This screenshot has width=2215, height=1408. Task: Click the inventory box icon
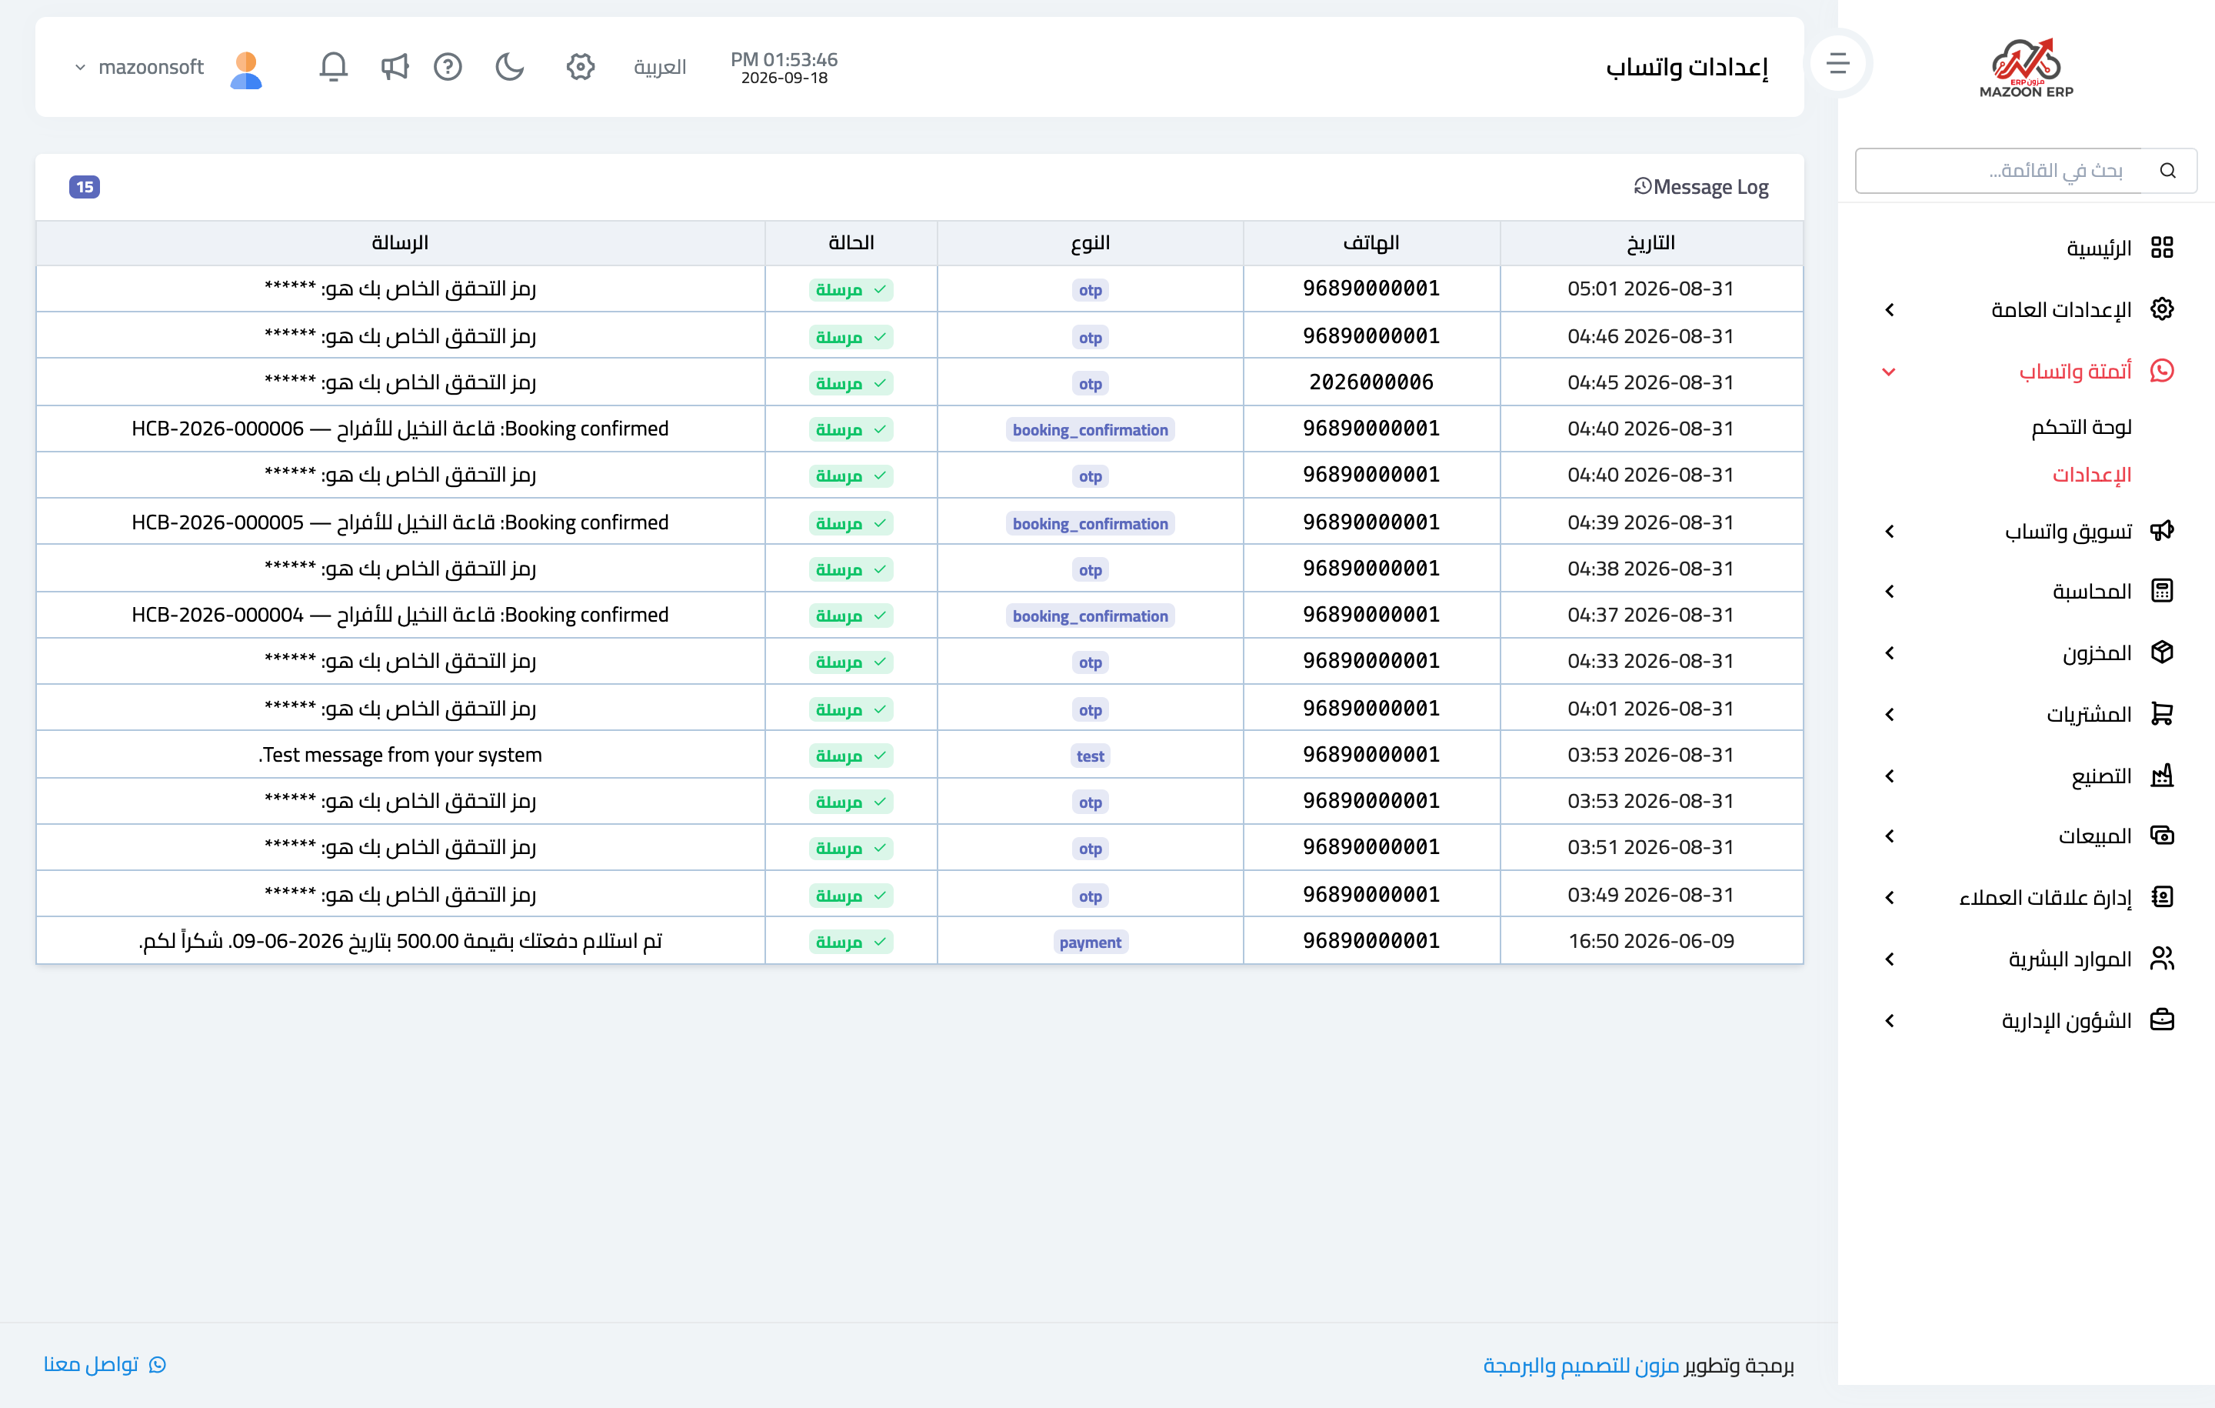pyautogui.click(x=2162, y=652)
